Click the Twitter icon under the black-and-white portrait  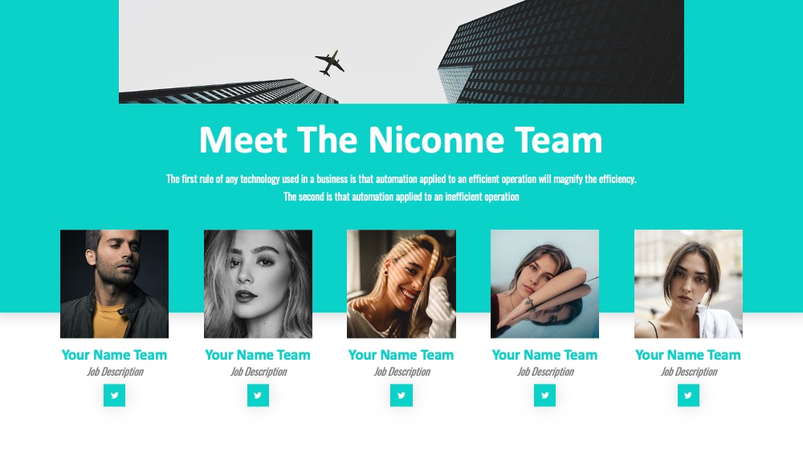coord(258,395)
